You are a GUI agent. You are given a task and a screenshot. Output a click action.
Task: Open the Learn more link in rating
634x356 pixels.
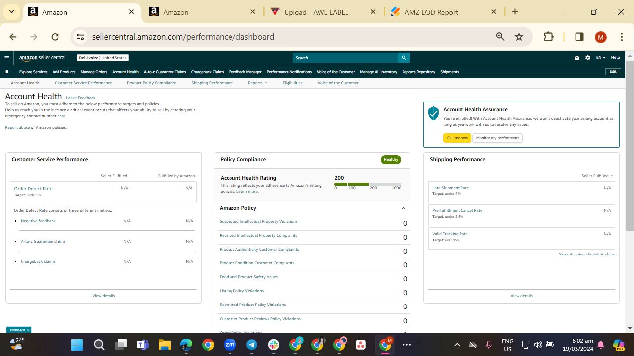(247, 191)
